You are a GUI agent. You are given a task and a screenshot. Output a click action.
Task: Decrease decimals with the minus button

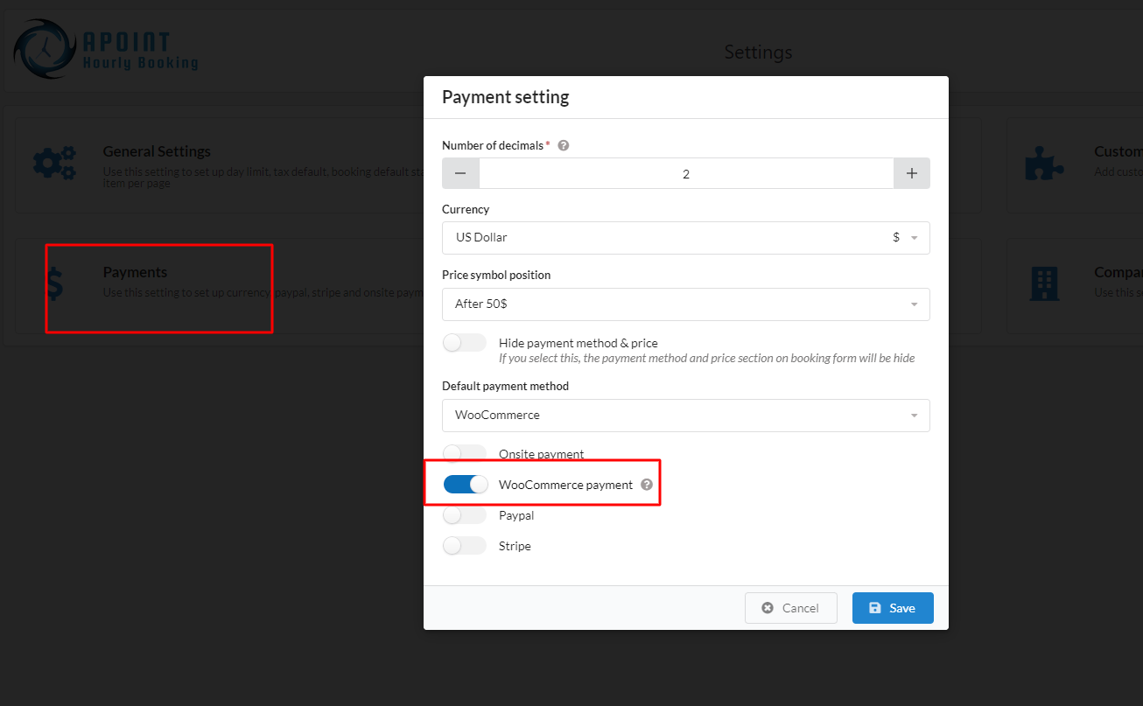[x=460, y=173]
